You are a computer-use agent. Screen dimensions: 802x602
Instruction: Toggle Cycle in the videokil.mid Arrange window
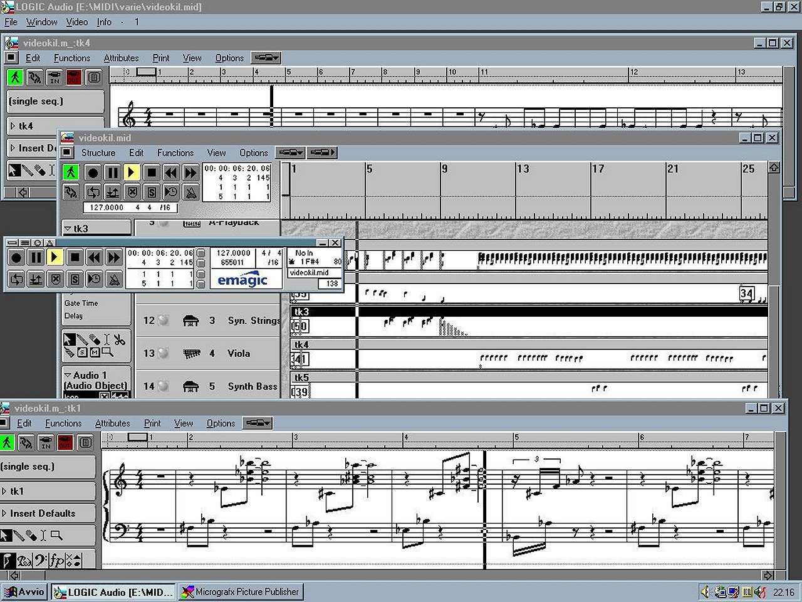[93, 192]
